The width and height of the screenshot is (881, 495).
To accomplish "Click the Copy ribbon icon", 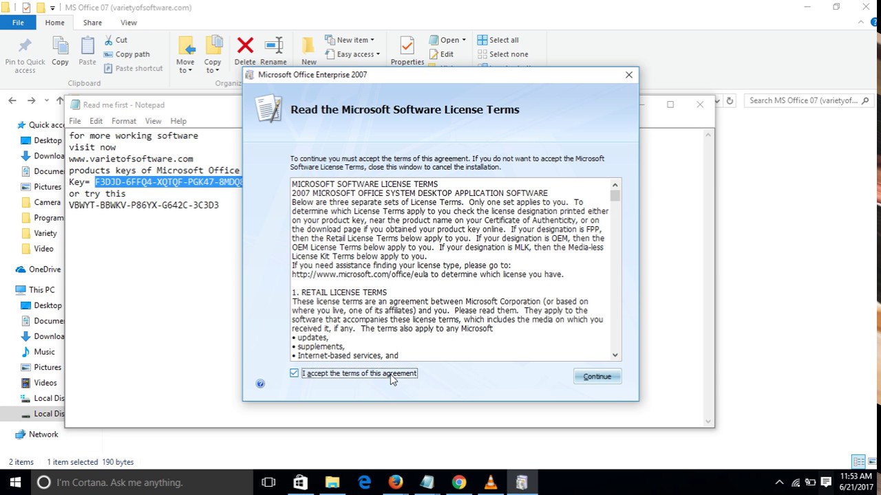I will (60, 46).
